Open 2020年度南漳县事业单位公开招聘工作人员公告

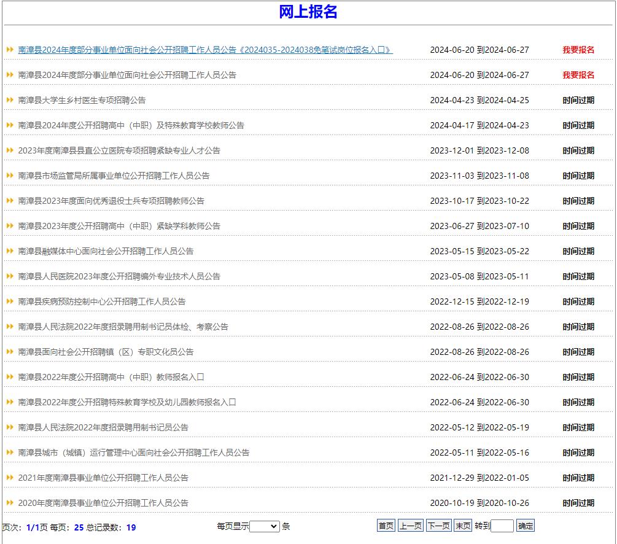tap(103, 503)
